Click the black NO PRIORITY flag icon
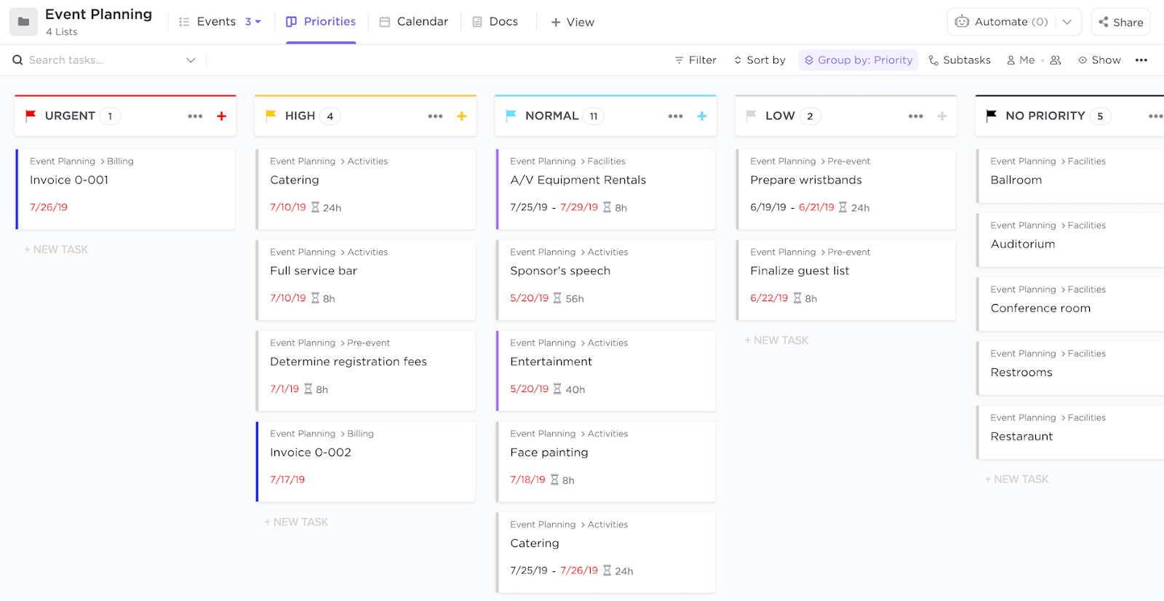This screenshot has width=1164, height=601. pos(991,116)
